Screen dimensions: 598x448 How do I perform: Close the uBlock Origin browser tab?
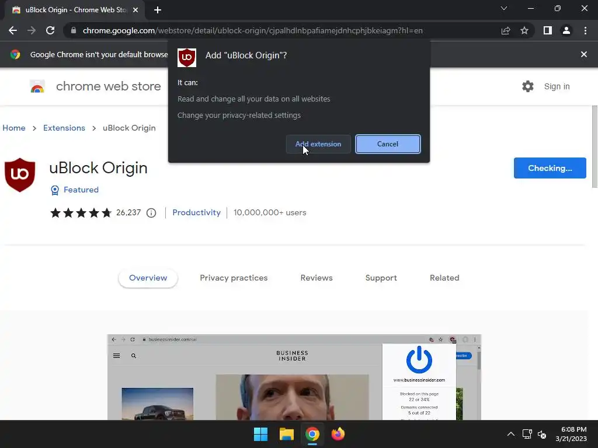click(x=135, y=10)
